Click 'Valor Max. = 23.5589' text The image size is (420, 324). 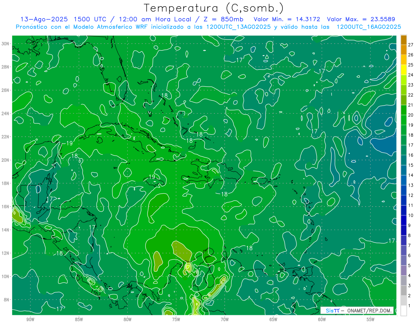tap(361, 19)
